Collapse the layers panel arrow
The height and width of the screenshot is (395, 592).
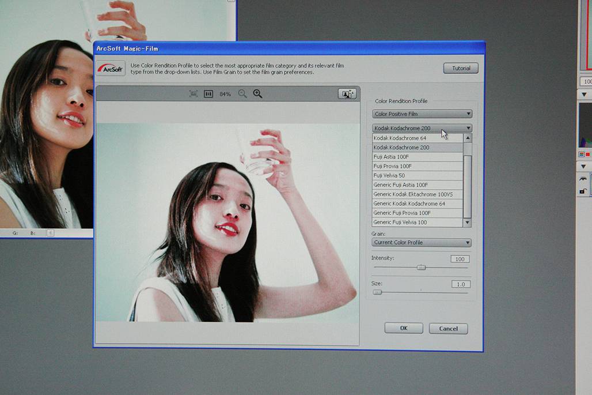click(x=584, y=166)
